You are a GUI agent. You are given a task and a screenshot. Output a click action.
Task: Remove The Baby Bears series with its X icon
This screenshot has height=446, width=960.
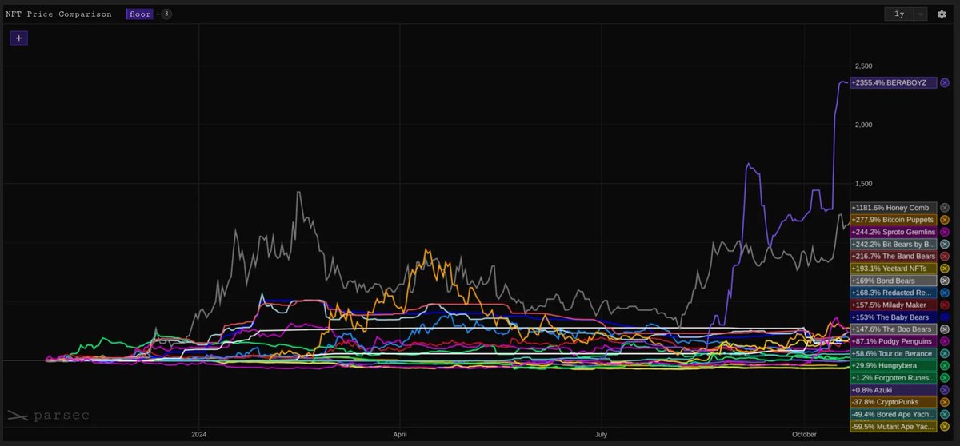click(944, 317)
